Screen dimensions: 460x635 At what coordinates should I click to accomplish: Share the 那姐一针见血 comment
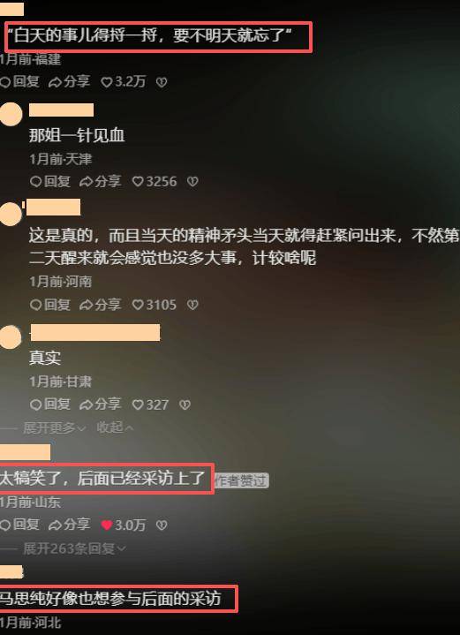(100, 181)
